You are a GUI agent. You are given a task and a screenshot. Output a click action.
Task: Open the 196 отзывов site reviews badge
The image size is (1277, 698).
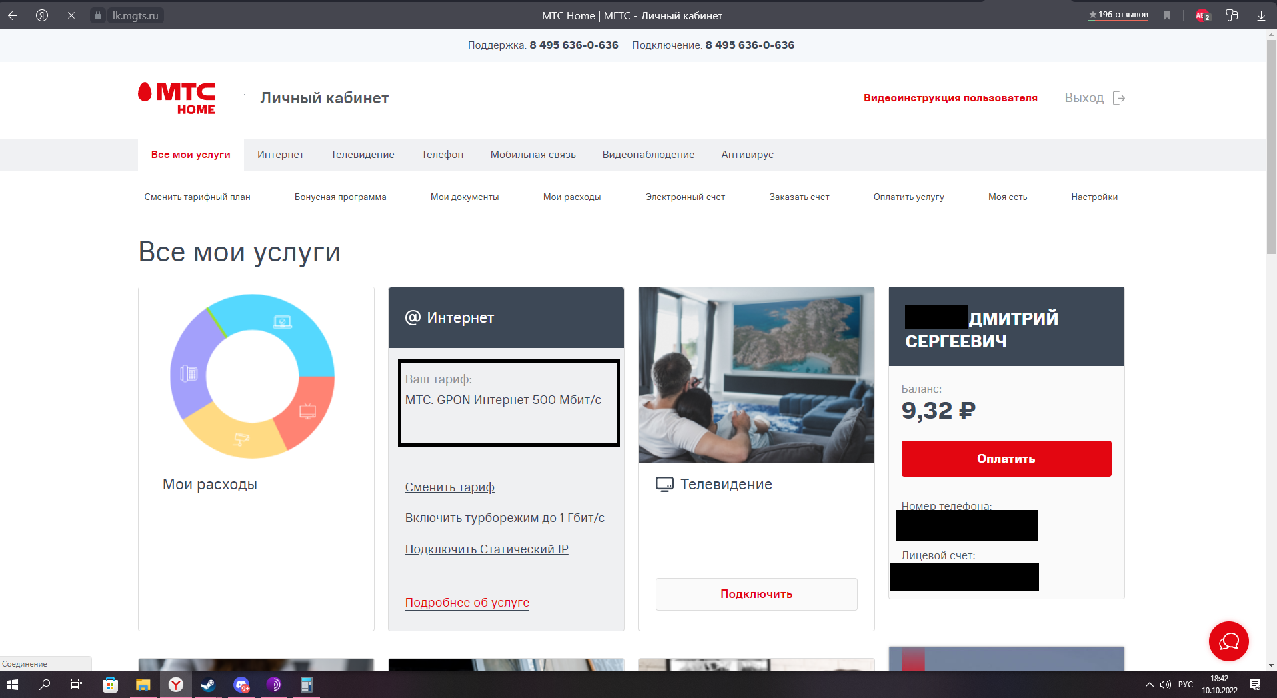[1118, 15]
